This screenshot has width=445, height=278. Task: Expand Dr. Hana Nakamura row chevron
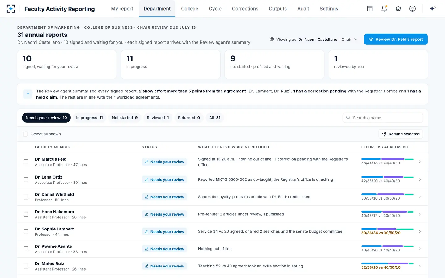420,214
